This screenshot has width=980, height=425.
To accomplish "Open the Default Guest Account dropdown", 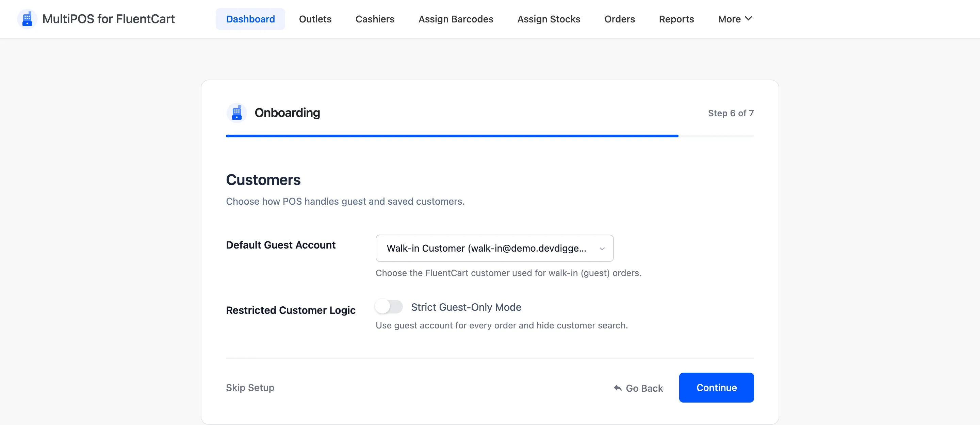I will (x=494, y=248).
